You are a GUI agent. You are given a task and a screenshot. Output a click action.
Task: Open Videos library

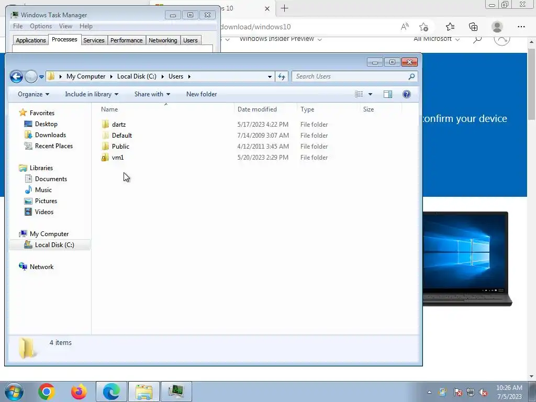(x=44, y=212)
